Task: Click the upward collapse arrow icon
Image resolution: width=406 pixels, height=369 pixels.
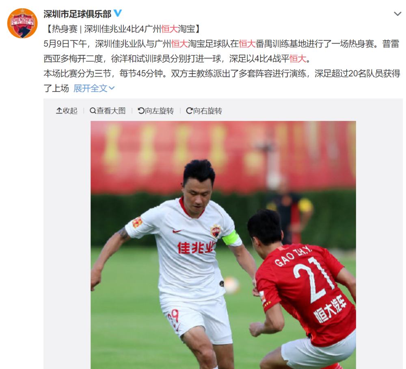Action: click(x=59, y=111)
